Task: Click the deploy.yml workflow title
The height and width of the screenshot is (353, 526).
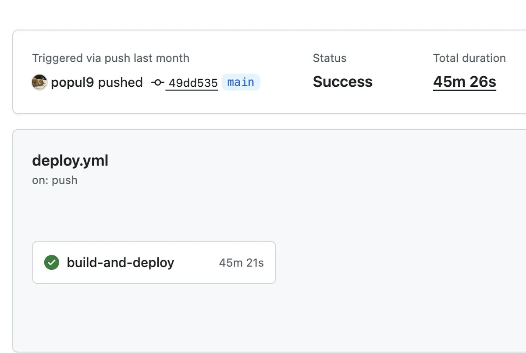Action: pos(70,161)
